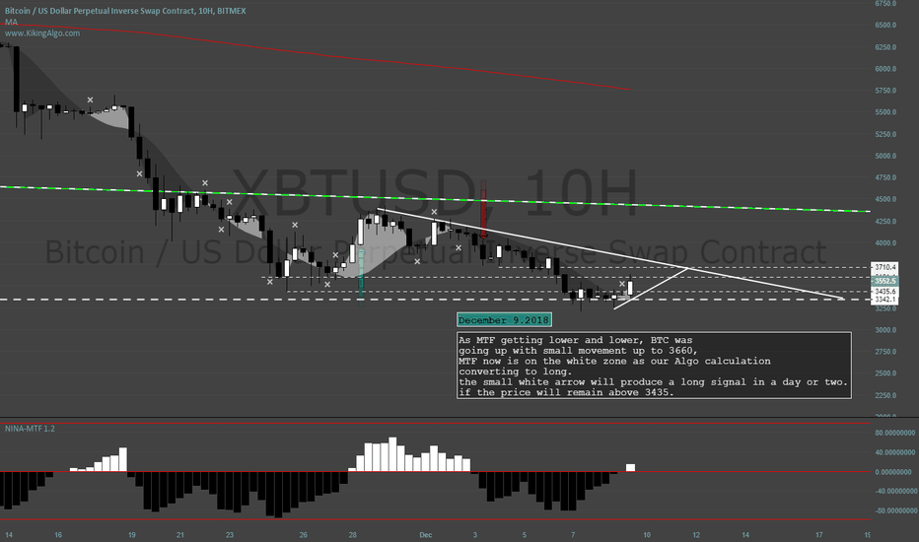Click the Bitcoin / US Dollar Perpetual Inverse Swap Contract title
The width and height of the screenshot is (919, 542).
125,11
